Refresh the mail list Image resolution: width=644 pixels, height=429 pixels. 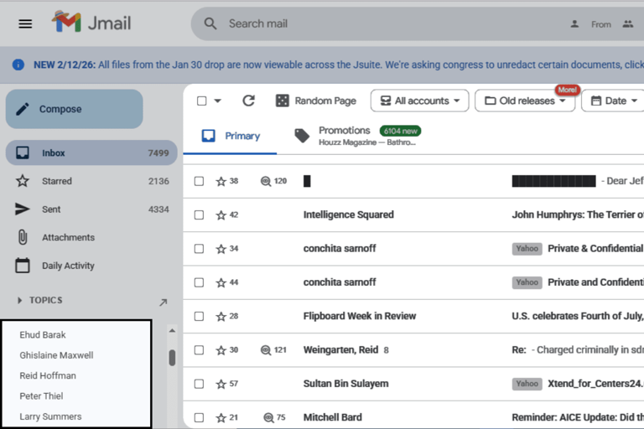(x=248, y=101)
